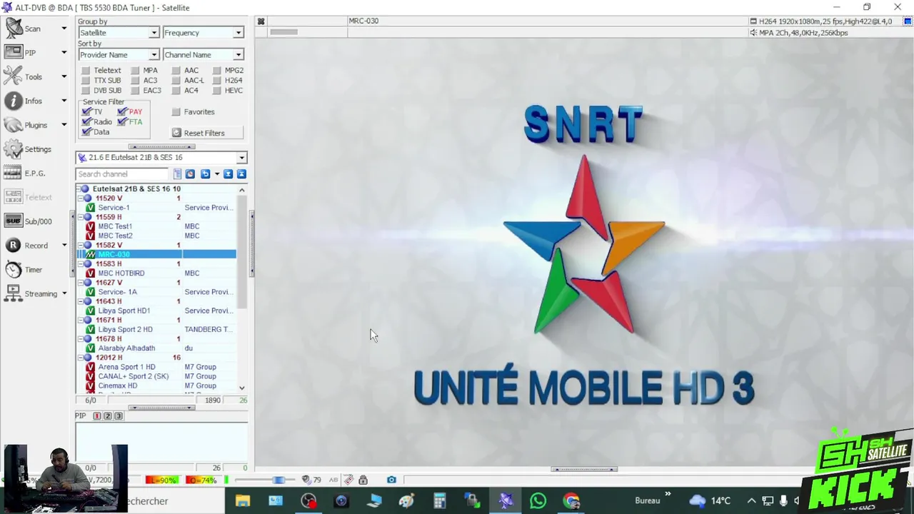This screenshot has height=514, width=914.
Task: Select the Alarabiy Alhadath channel
Action: [126, 348]
